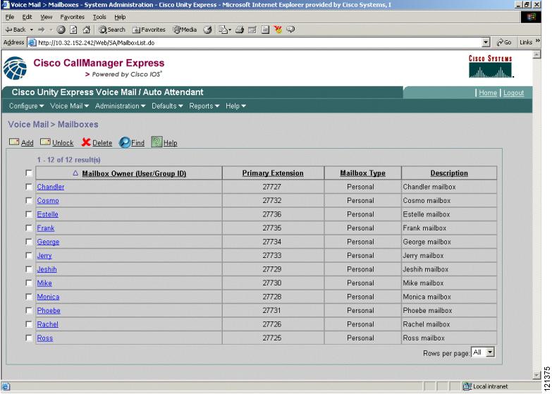Click the Refresh page icon

pos(73,30)
